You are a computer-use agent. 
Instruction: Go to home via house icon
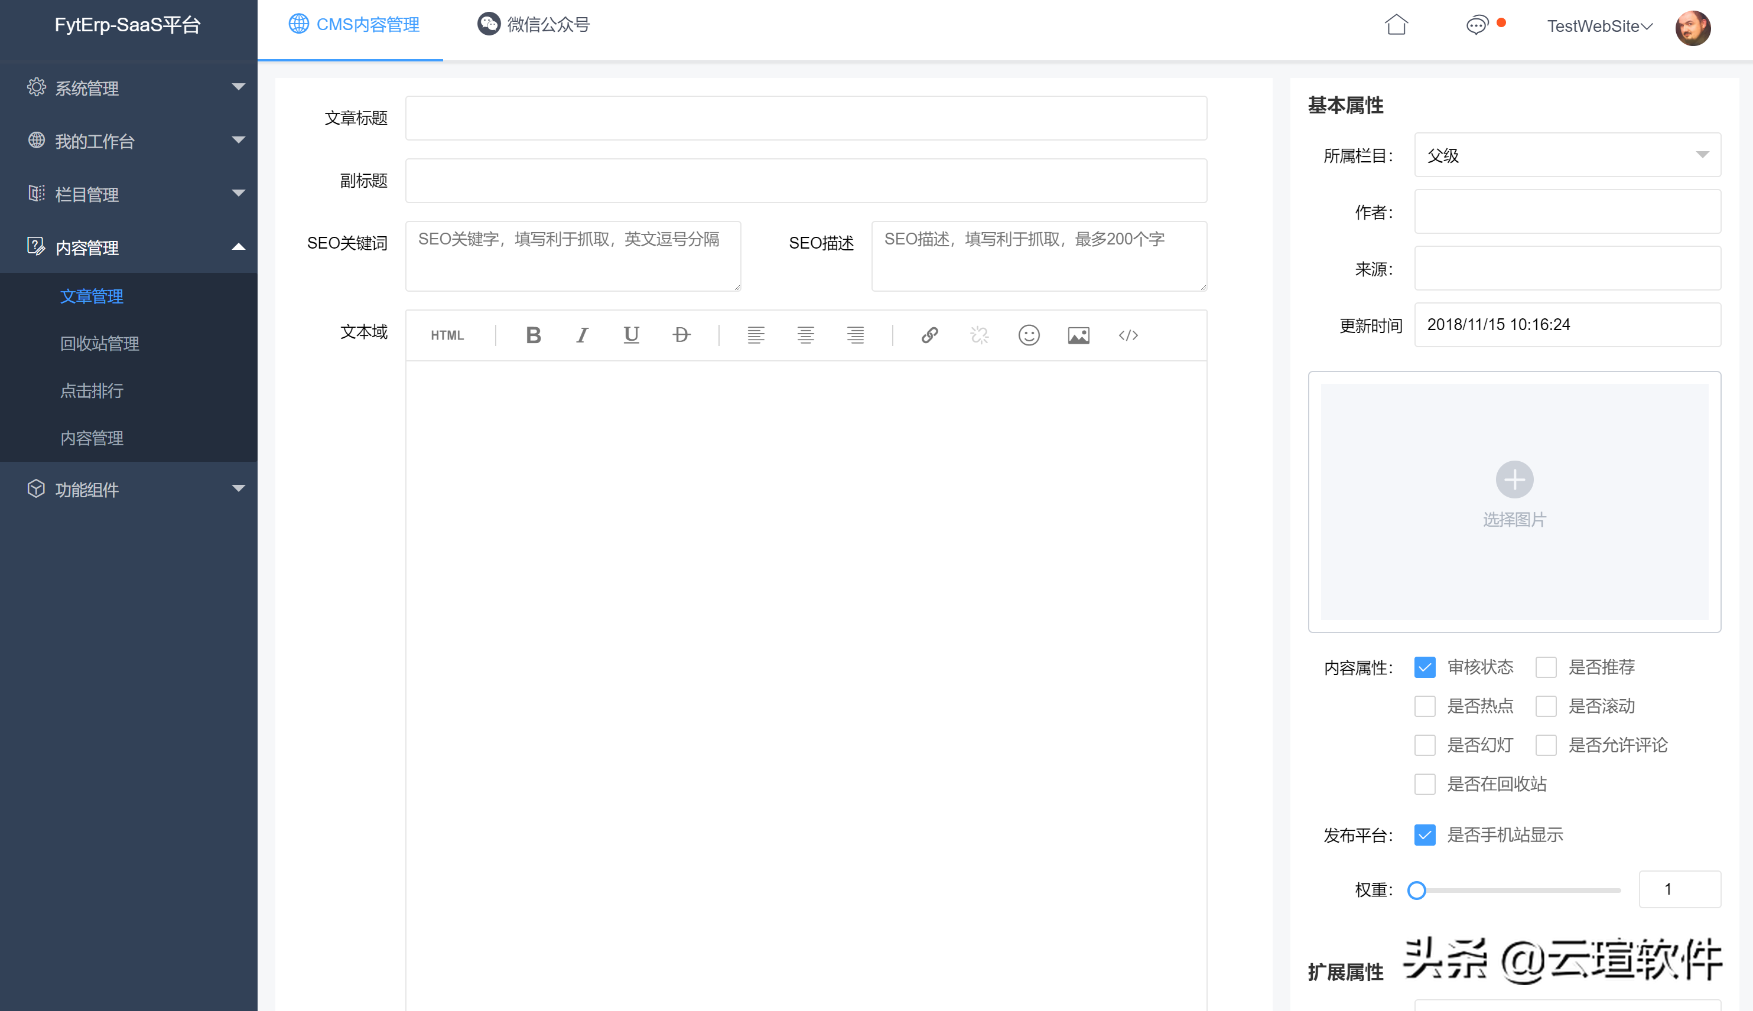(1396, 25)
